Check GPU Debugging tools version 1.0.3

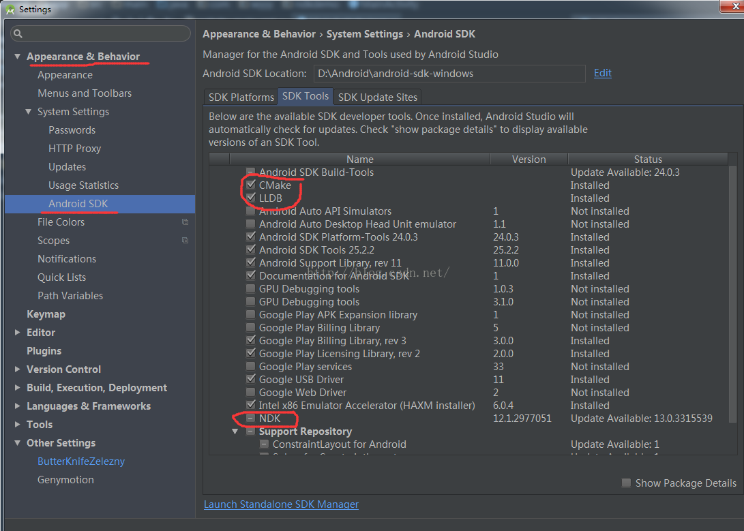coord(251,289)
